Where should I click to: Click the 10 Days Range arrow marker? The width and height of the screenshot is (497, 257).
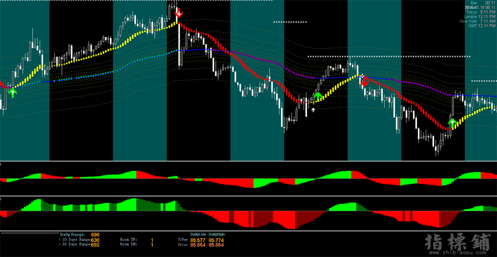coord(60,240)
